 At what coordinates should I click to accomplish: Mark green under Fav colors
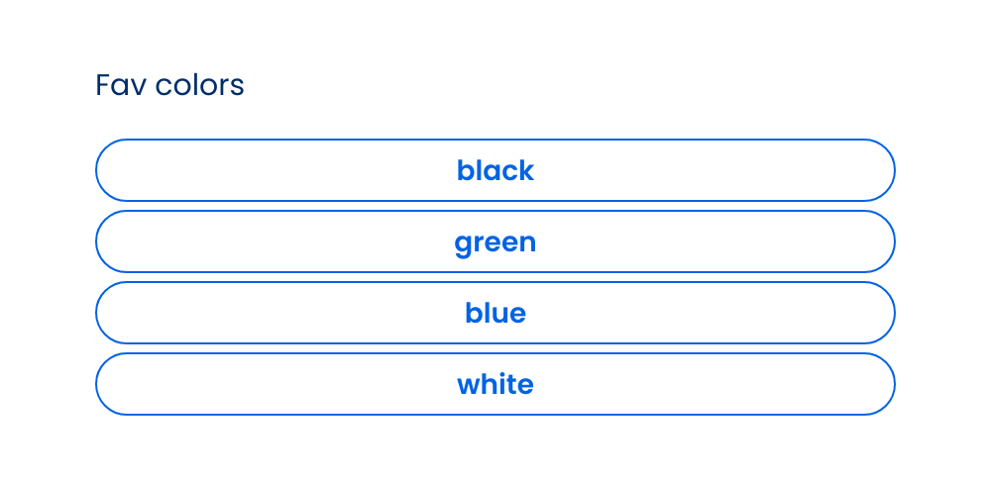coord(495,241)
